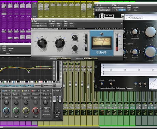157x129 pixels.
Task: Click the FG-X Release knob
Action: tap(135, 32)
